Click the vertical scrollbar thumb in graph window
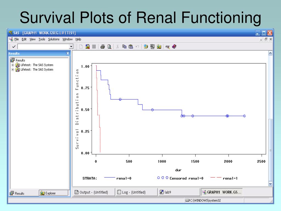The height and width of the screenshot is (211, 281). pyautogui.click(x=270, y=150)
